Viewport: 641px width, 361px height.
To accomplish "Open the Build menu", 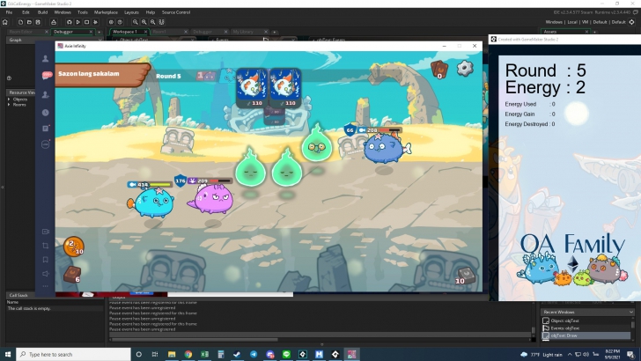I will point(42,12).
